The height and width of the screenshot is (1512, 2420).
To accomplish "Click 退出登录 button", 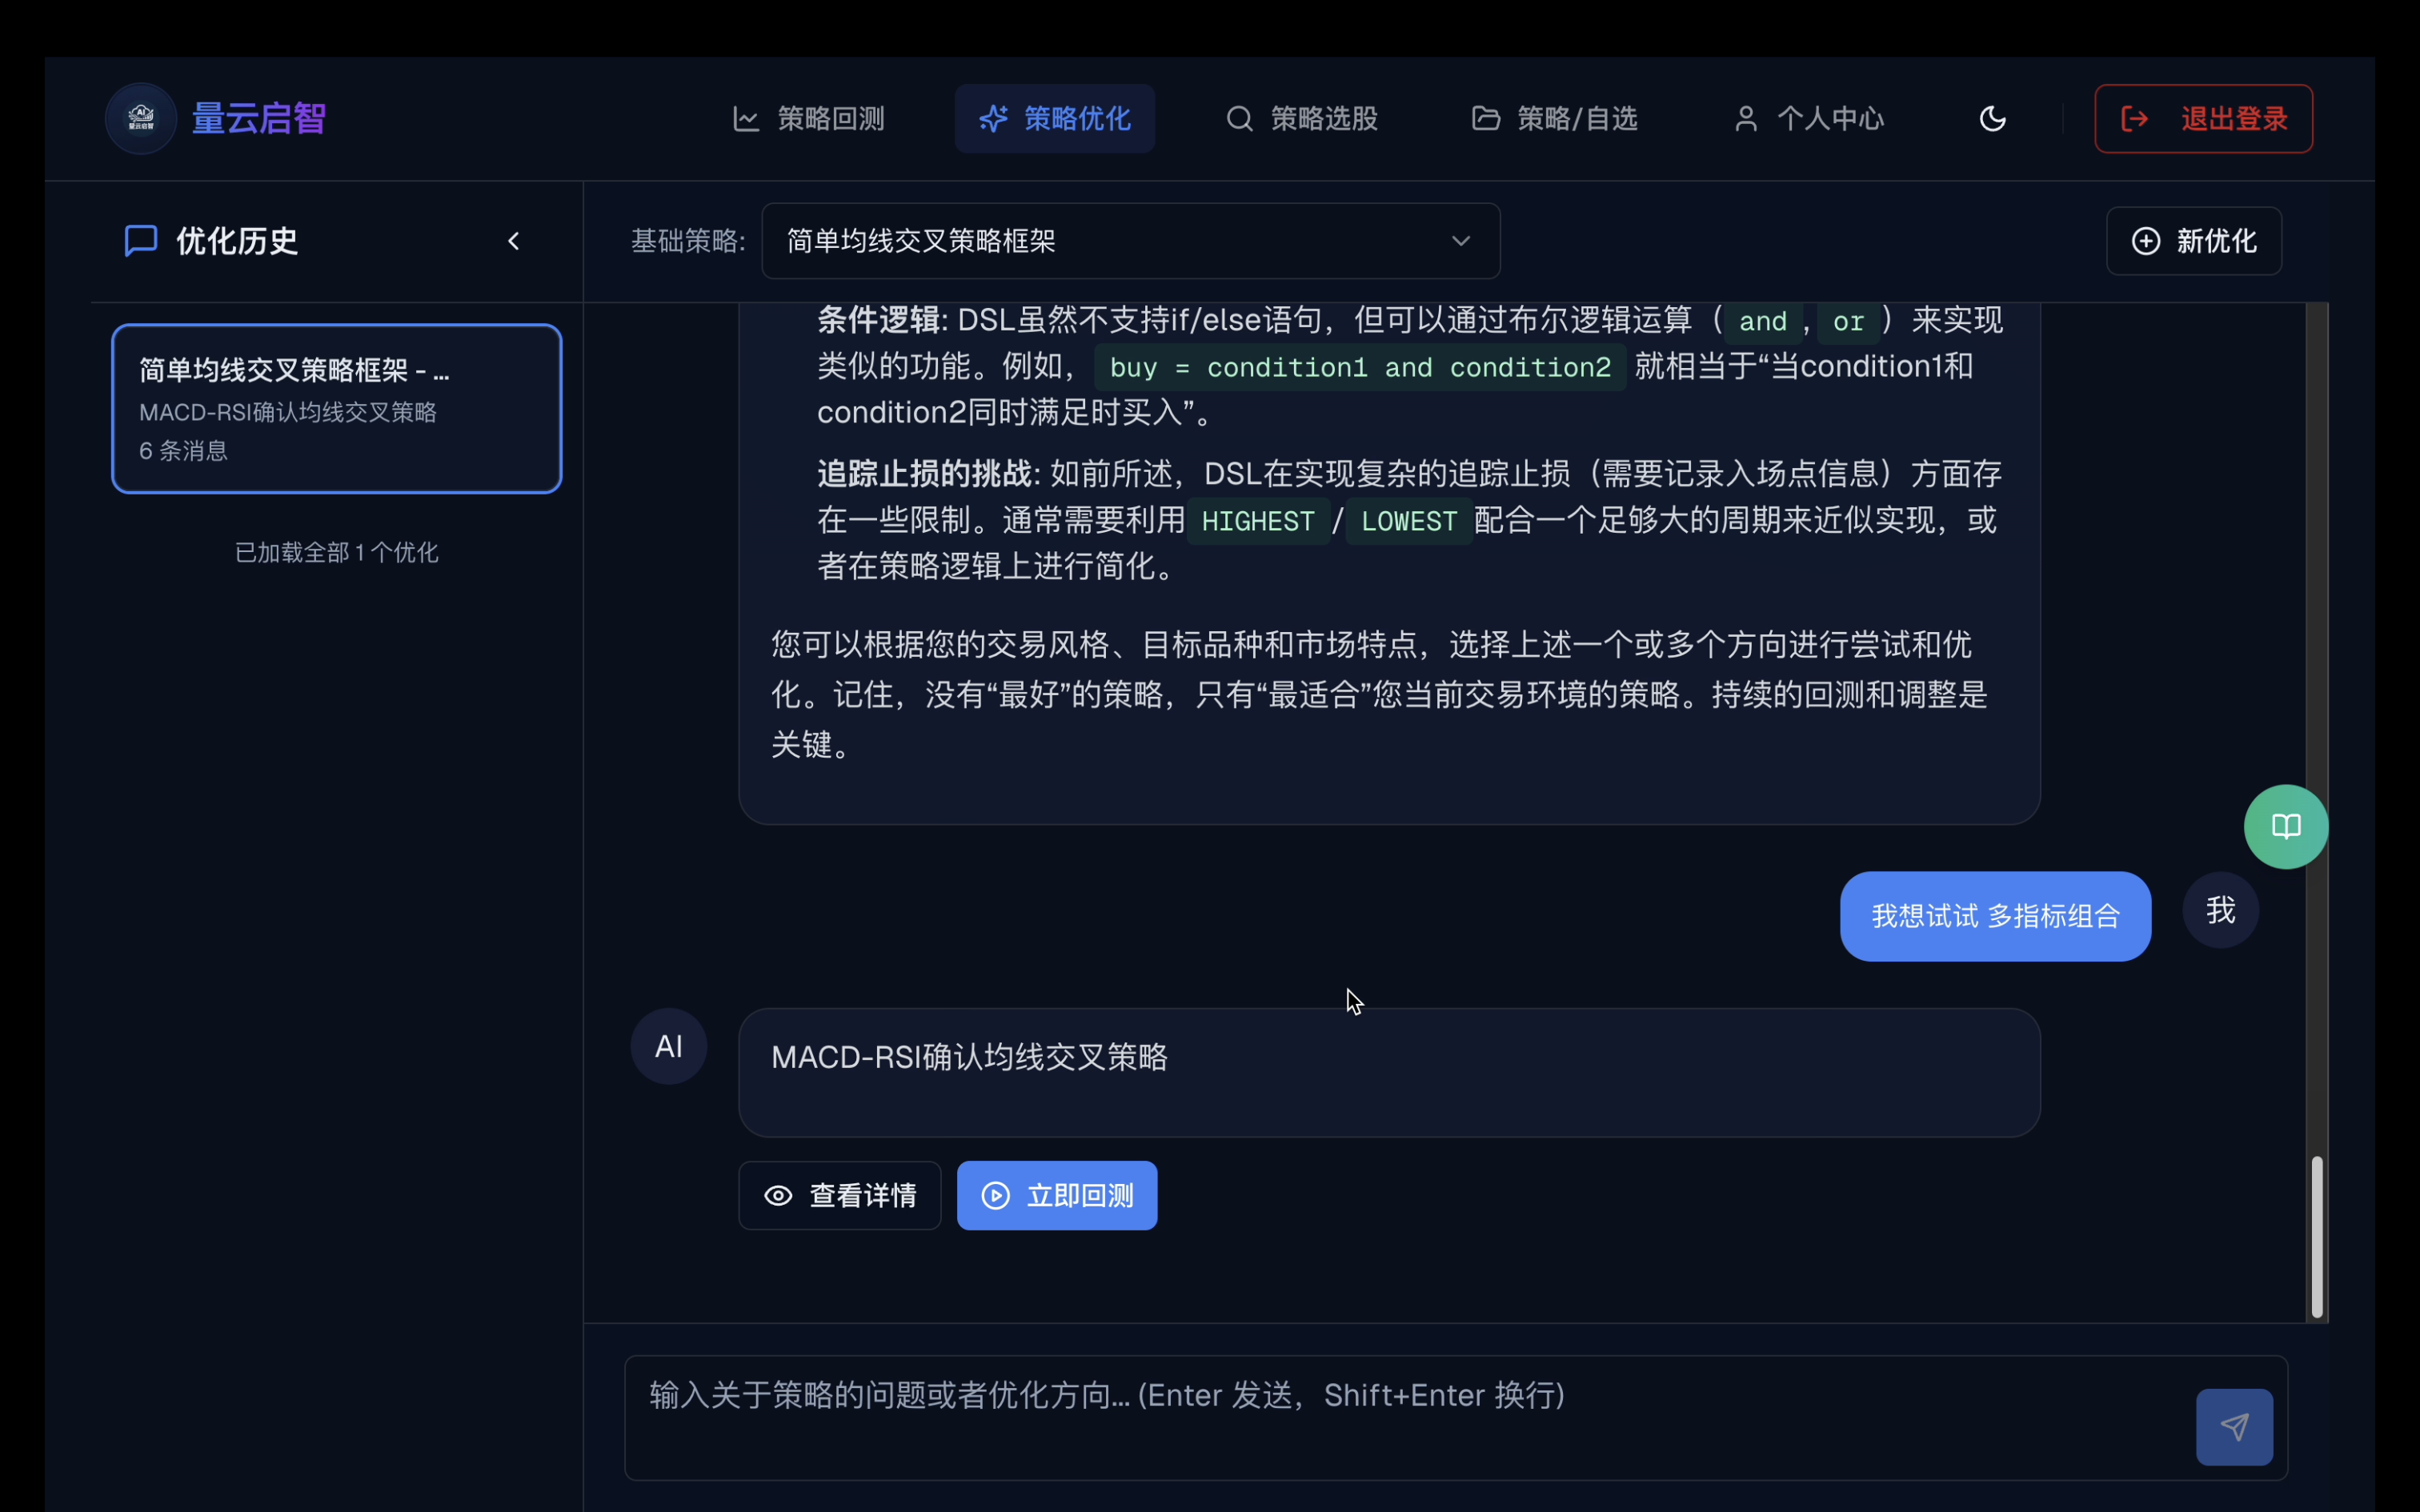I will (x=2203, y=118).
